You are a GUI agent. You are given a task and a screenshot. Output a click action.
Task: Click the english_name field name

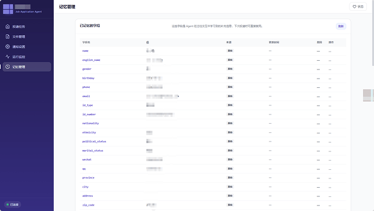click(92, 60)
